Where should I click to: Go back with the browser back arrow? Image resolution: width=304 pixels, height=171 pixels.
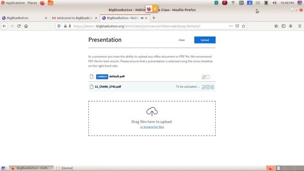[x=4, y=26]
